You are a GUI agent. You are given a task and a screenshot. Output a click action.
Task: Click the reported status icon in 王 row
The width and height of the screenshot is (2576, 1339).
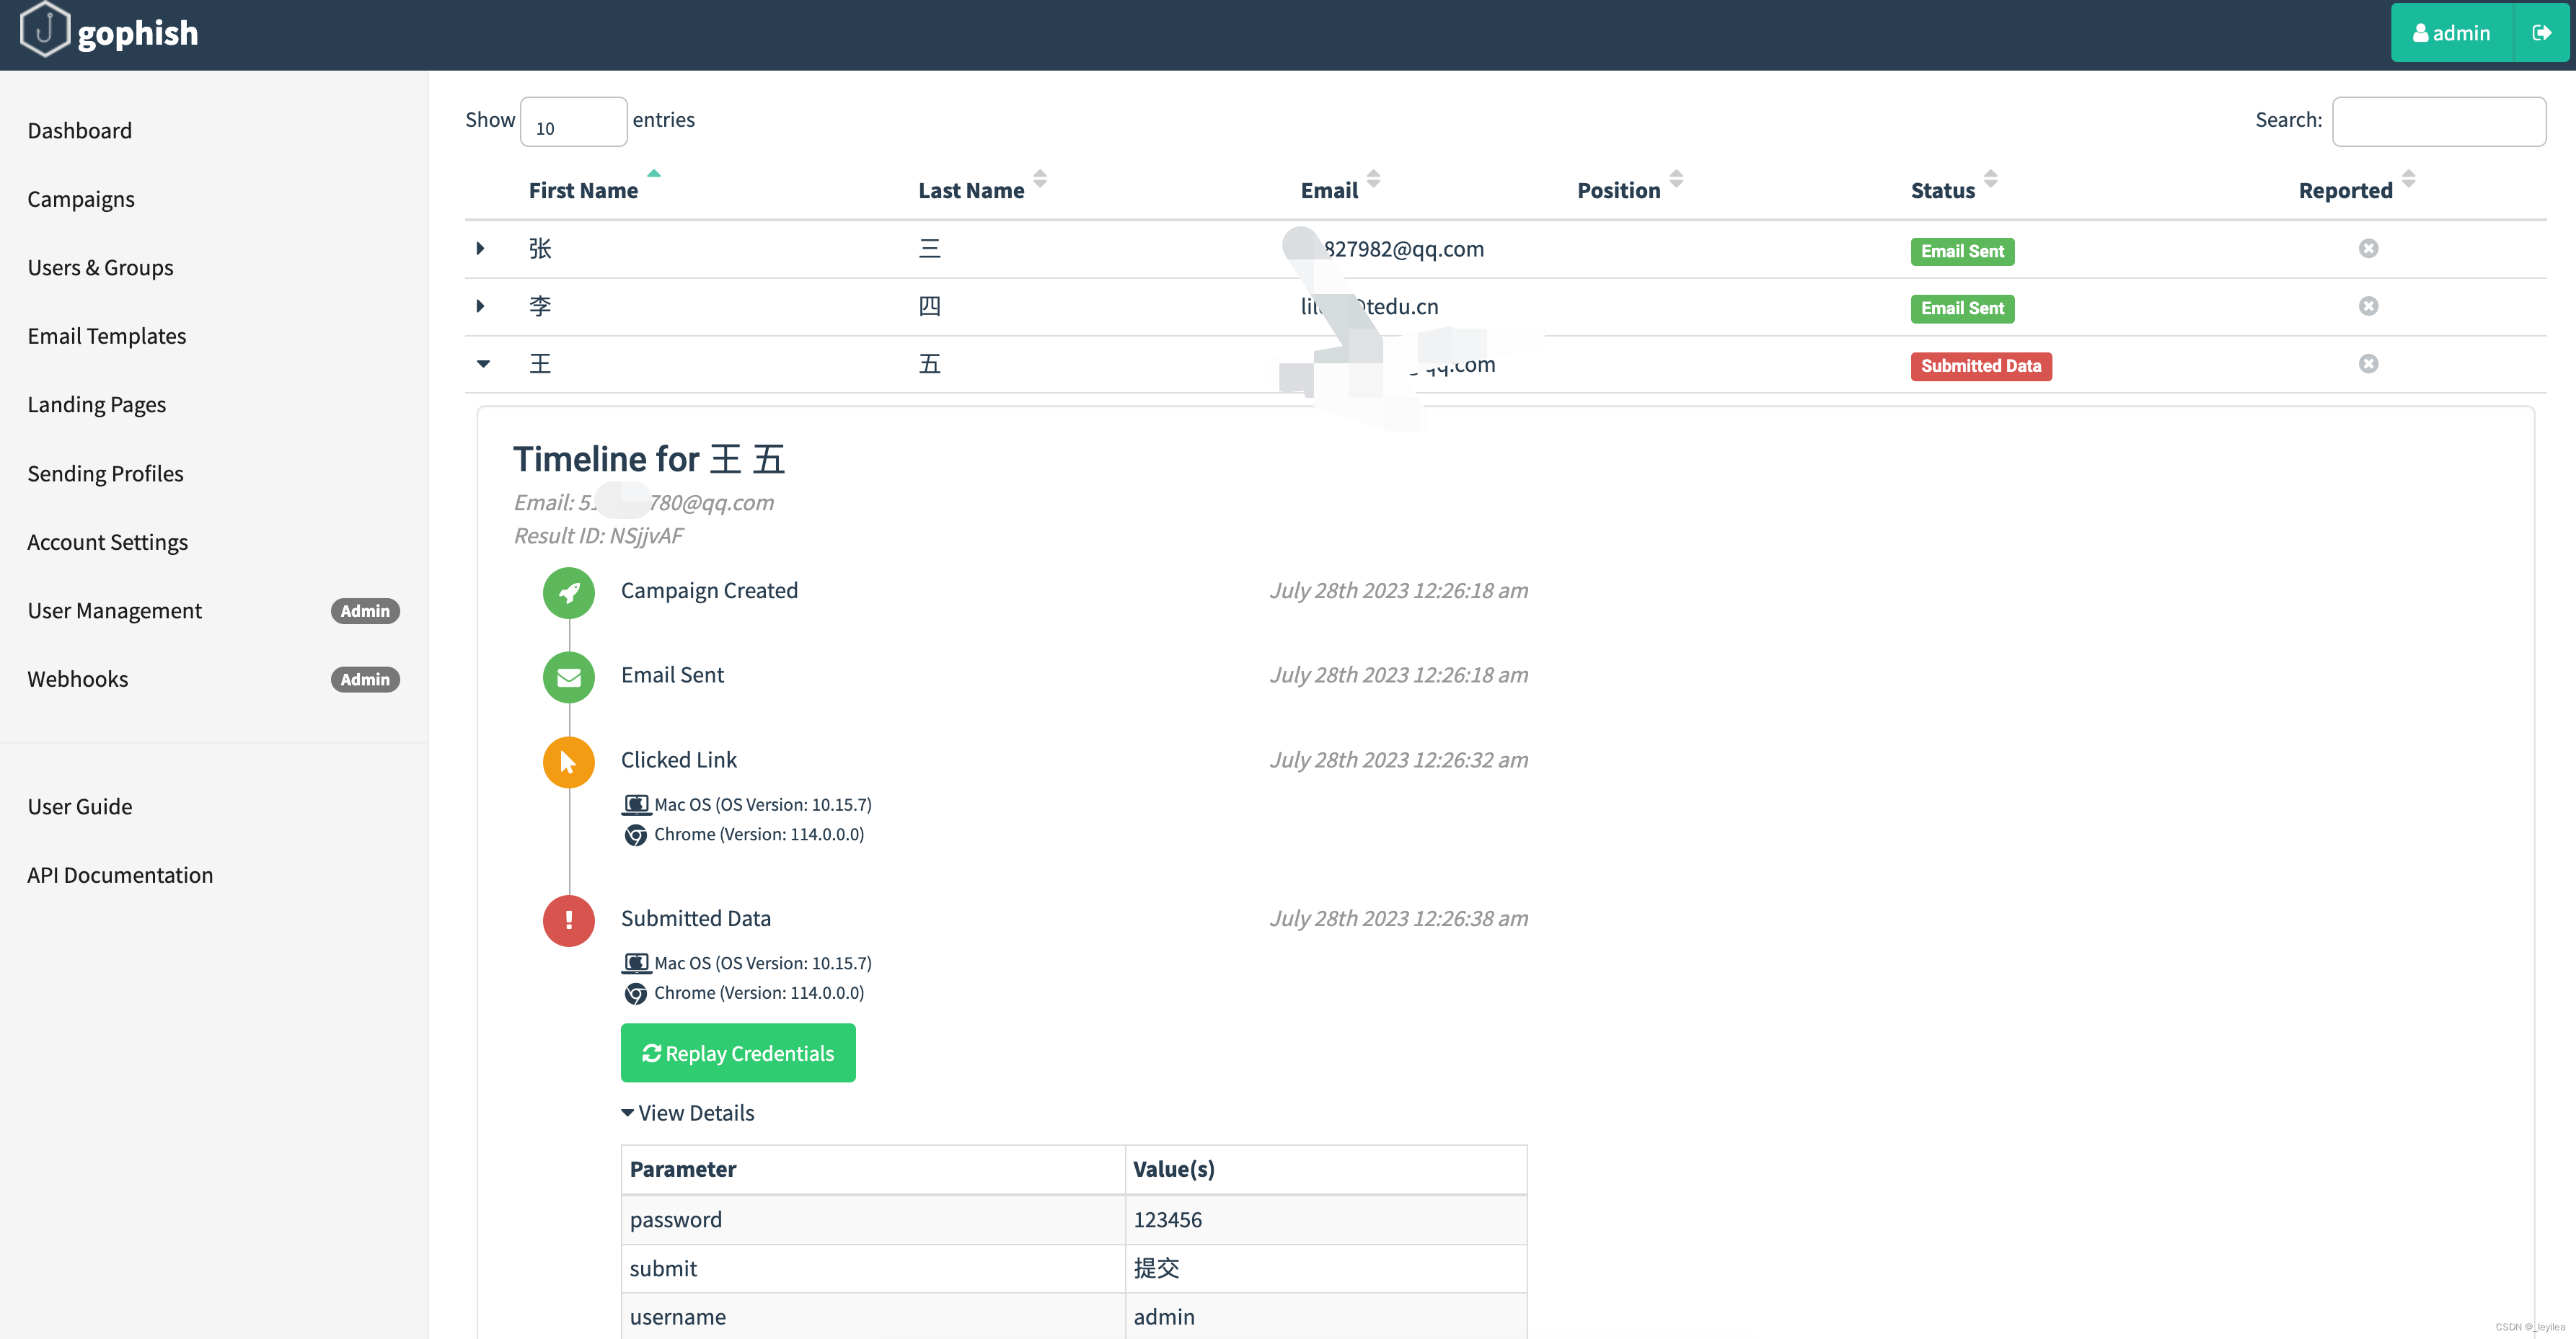tap(2368, 364)
